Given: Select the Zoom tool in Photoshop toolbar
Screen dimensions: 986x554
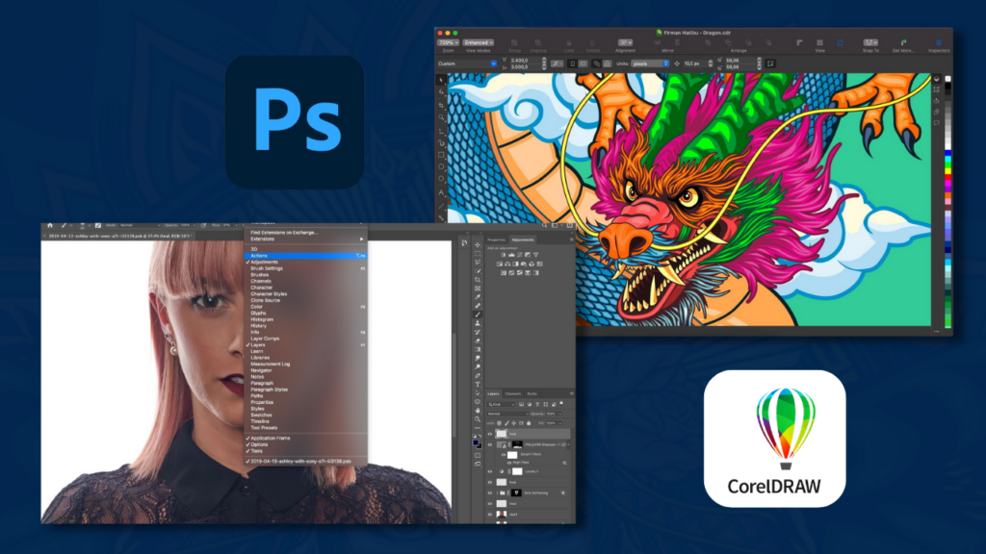Looking at the screenshot, I should 478,420.
